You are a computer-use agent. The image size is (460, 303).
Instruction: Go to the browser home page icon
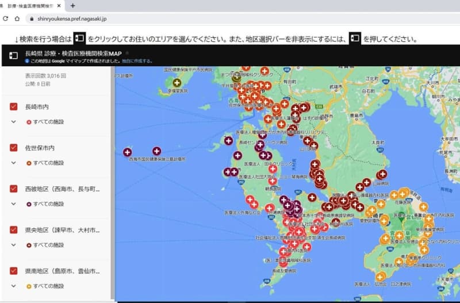pos(17,19)
